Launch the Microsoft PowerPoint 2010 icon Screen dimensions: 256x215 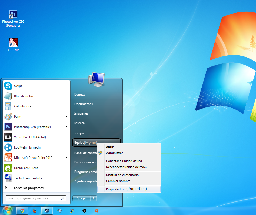pyautogui.click(x=8, y=157)
